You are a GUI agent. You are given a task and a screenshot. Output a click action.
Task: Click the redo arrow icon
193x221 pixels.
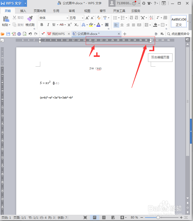pos(36,34)
